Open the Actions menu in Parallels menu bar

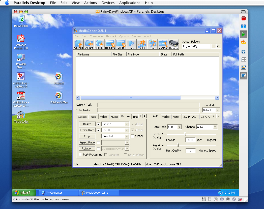pyautogui.click(x=91, y=3)
